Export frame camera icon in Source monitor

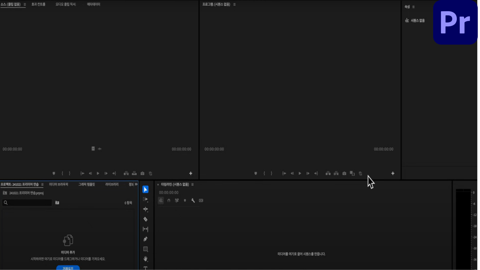pos(142,173)
